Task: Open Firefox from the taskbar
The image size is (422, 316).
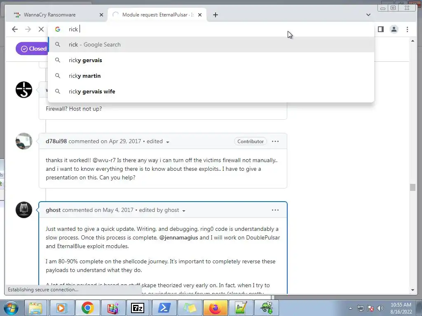Action: click(215, 308)
